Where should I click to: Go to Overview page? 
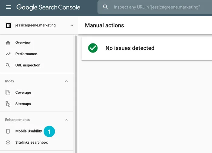(x=23, y=43)
